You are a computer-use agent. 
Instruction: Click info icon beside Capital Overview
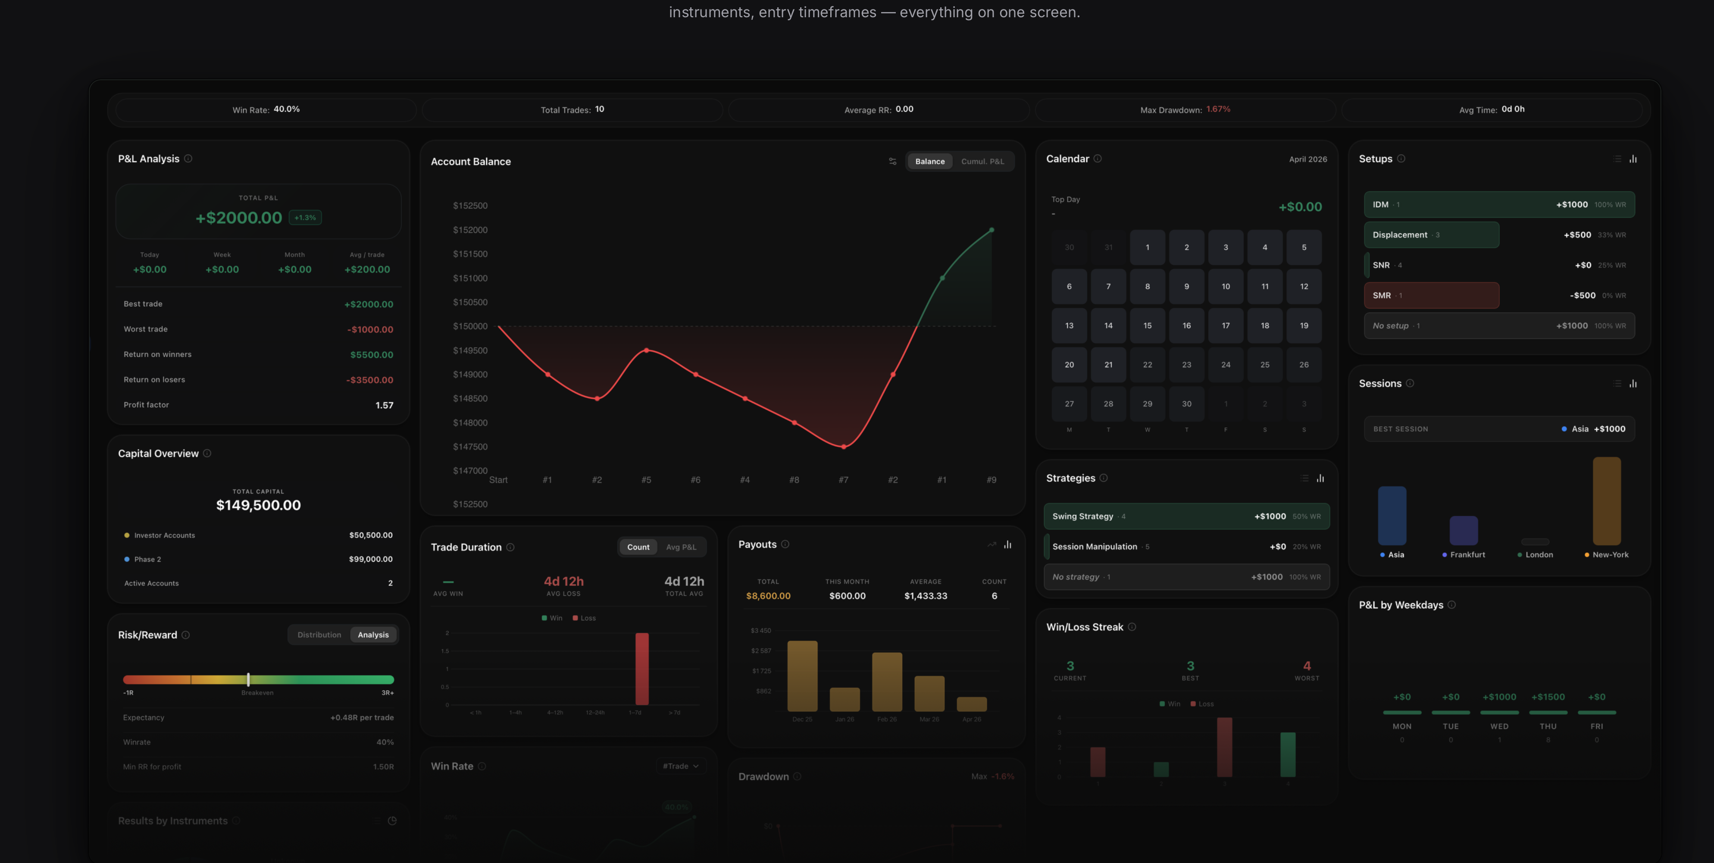(207, 453)
